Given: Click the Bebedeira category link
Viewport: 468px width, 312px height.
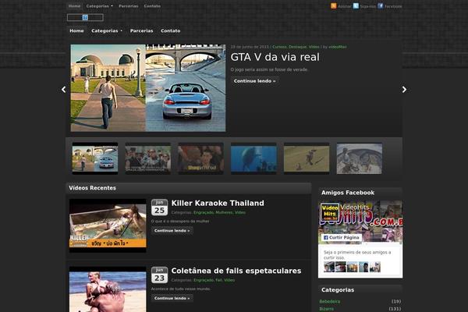Looking at the screenshot, I should coord(329,301).
